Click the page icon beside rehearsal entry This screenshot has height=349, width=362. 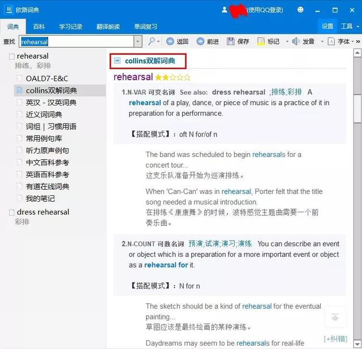pyautogui.click(x=12, y=56)
